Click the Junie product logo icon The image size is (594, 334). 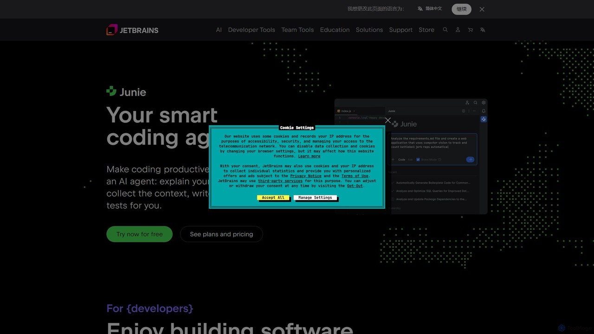(111, 91)
